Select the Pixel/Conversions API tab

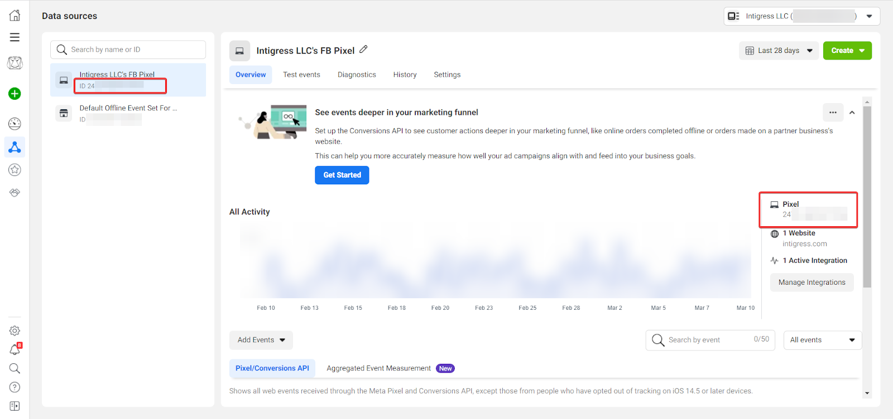[x=272, y=368]
